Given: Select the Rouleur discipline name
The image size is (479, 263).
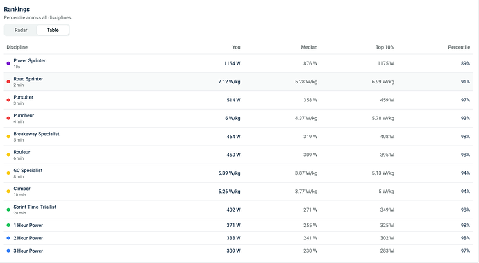Looking at the screenshot, I should (22, 152).
